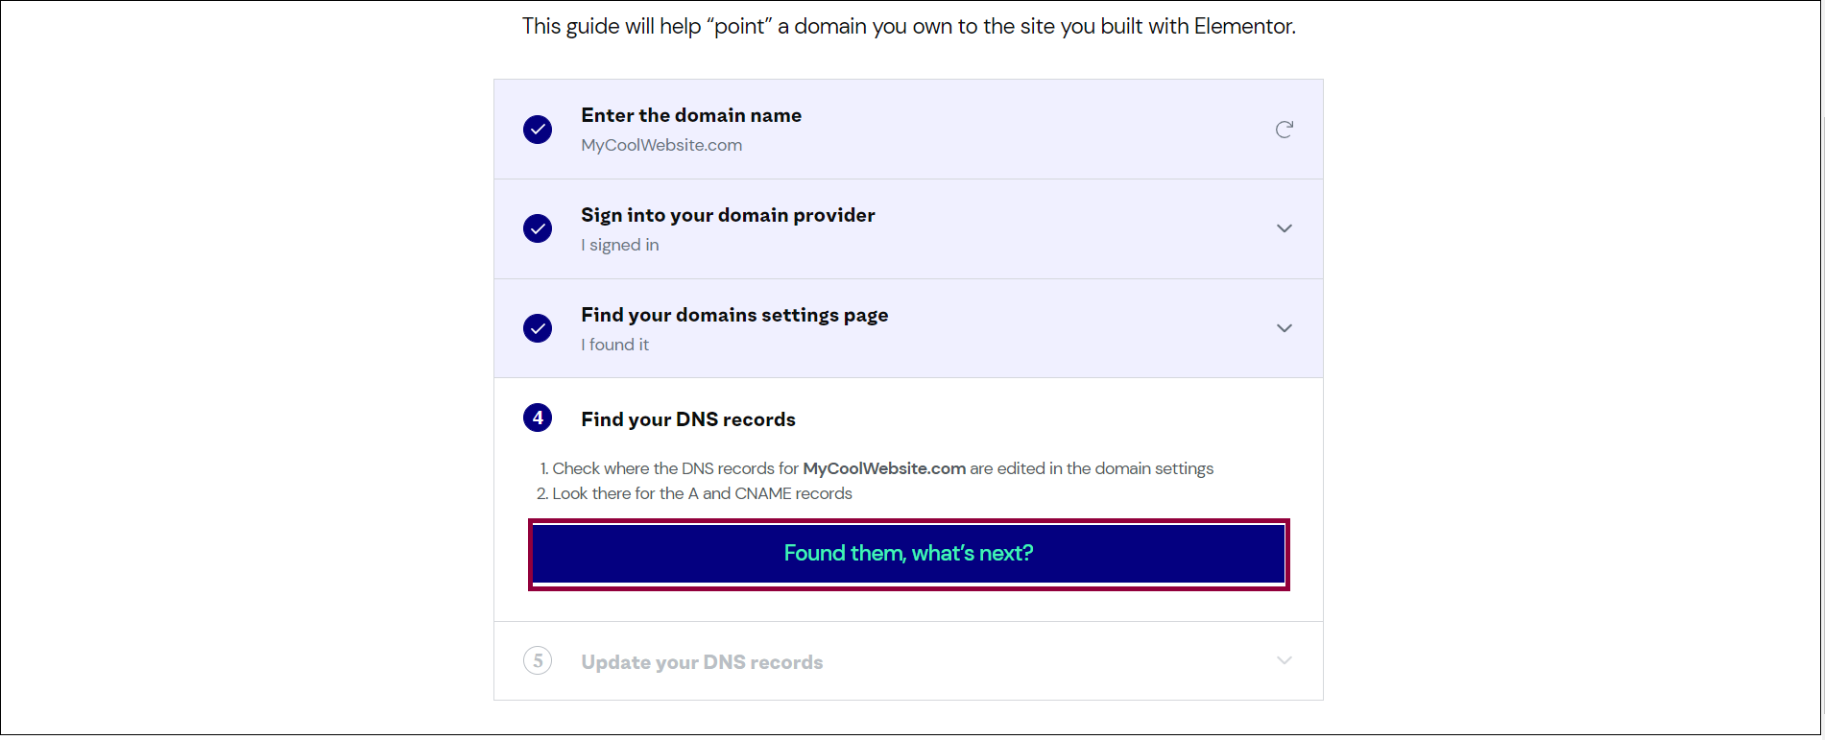Click the refresh icon beside domain name

click(x=1284, y=130)
